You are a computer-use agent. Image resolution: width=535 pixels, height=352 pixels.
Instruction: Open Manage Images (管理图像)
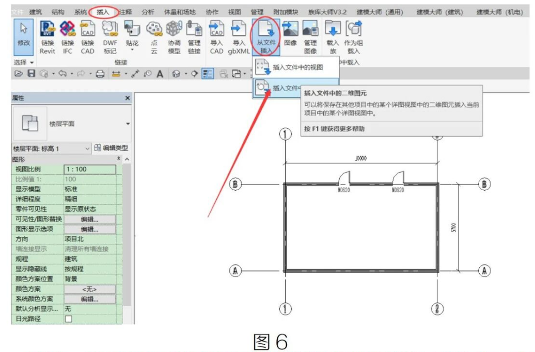click(x=310, y=38)
